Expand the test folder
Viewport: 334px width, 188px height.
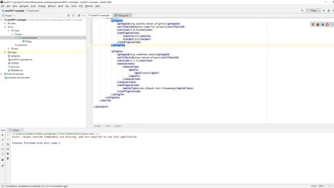pyautogui.click(x=9, y=49)
